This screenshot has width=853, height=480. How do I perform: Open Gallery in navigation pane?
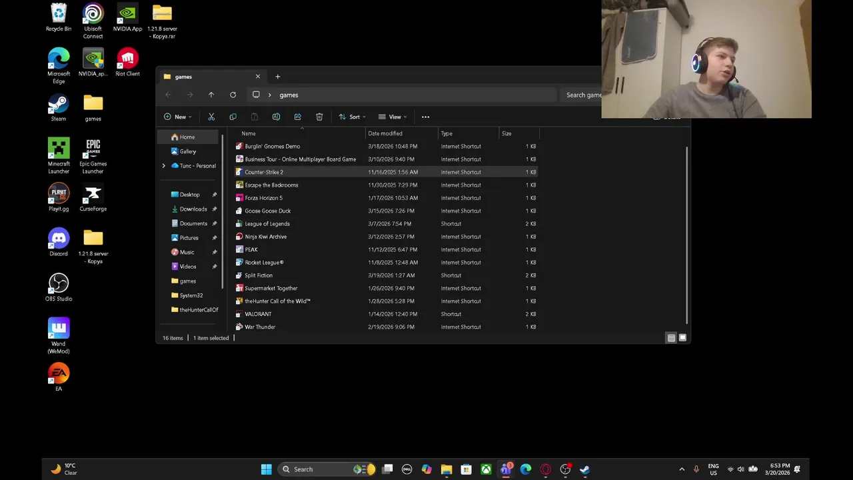click(x=188, y=151)
